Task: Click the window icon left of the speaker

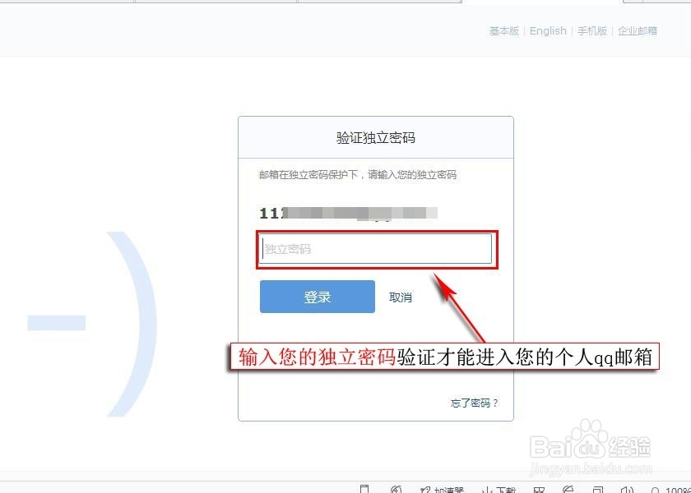Action: click(x=598, y=490)
